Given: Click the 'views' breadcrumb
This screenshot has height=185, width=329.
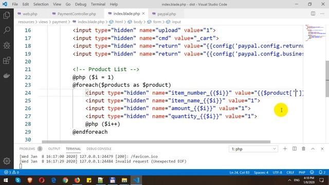Looking at the screenshot, I should pyautogui.click(x=43, y=22).
